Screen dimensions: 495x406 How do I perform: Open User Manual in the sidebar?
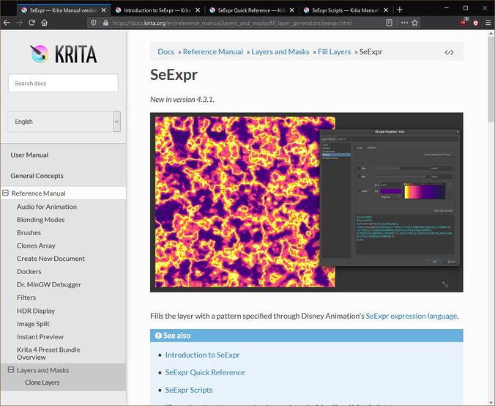pyautogui.click(x=29, y=155)
